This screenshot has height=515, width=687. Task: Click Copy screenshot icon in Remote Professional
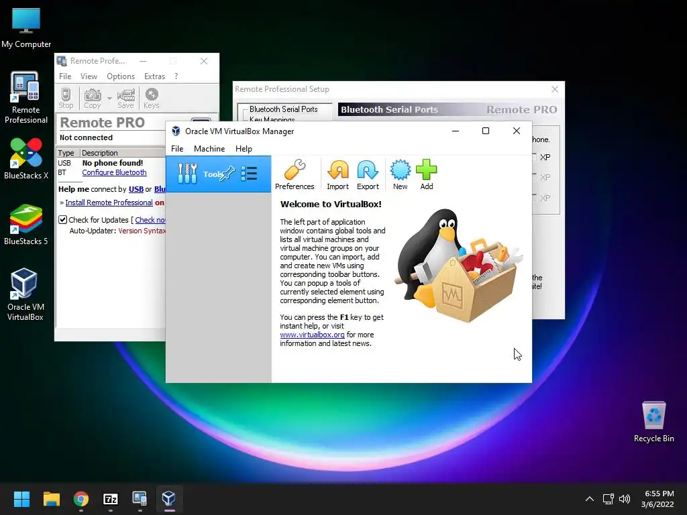(x=93, y=98)
